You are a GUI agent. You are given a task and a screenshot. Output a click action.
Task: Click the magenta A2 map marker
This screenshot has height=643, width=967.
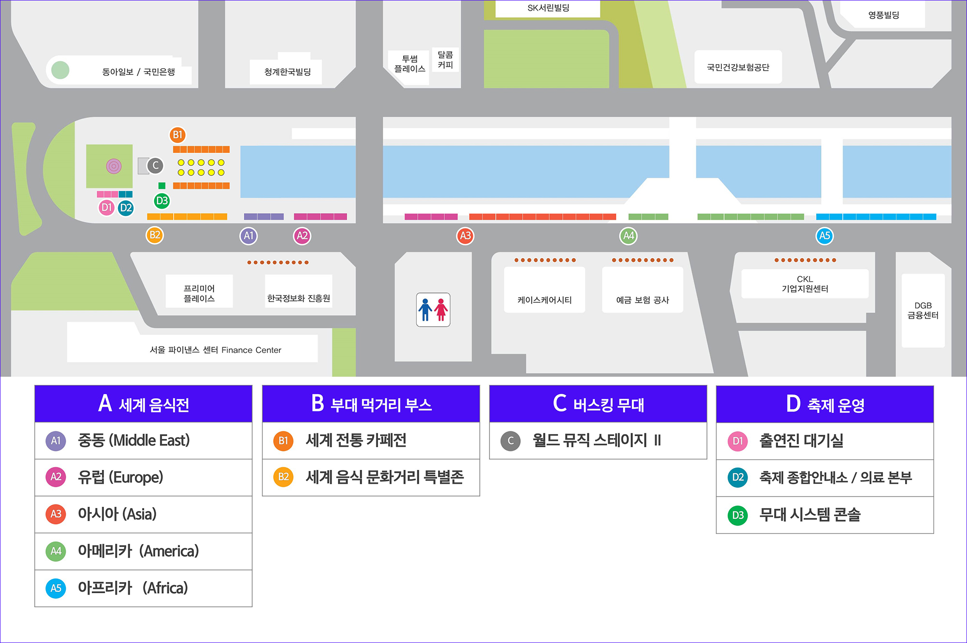[x=302, y=236]
